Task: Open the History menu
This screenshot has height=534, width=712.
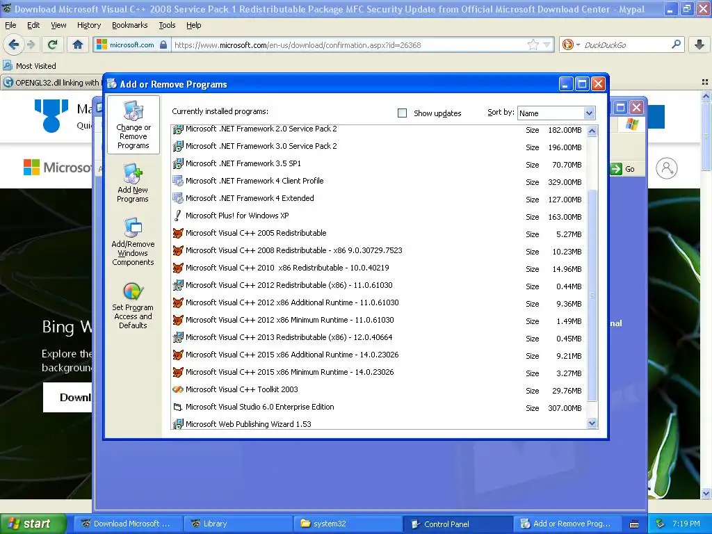Action: pos(89,25)
